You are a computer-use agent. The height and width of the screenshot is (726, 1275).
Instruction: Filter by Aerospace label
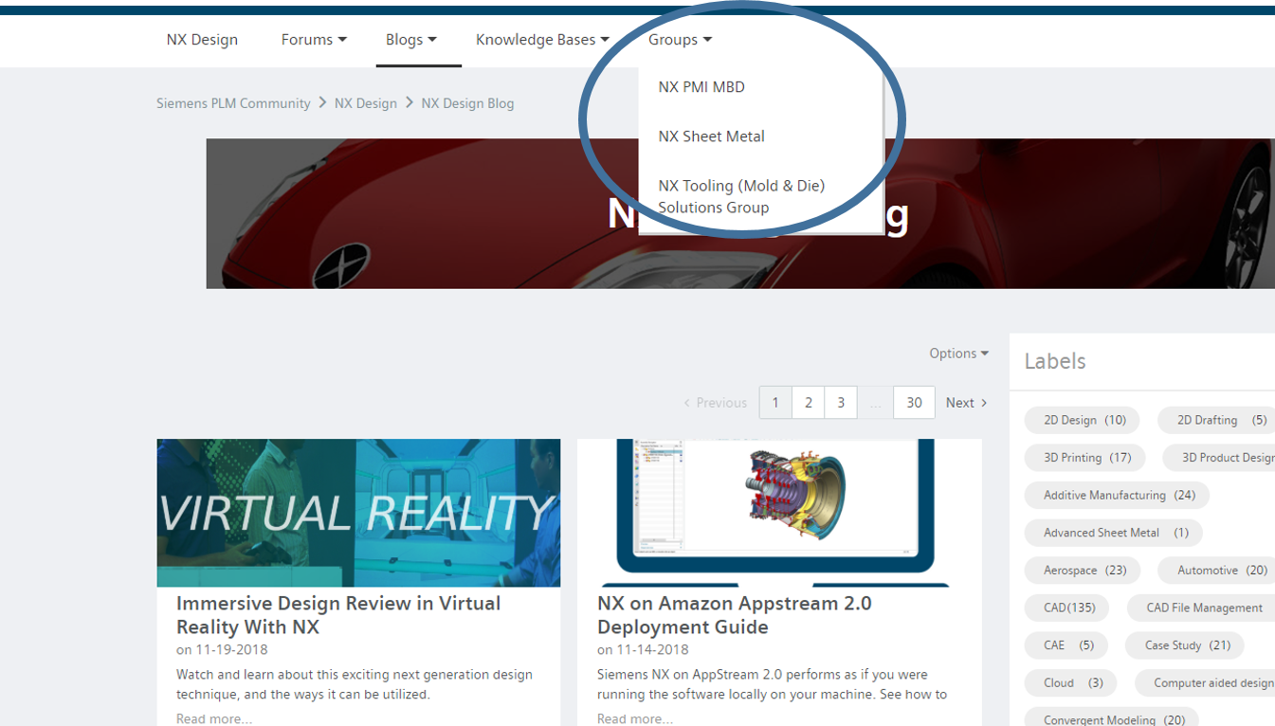click(x=1083, y=571)
